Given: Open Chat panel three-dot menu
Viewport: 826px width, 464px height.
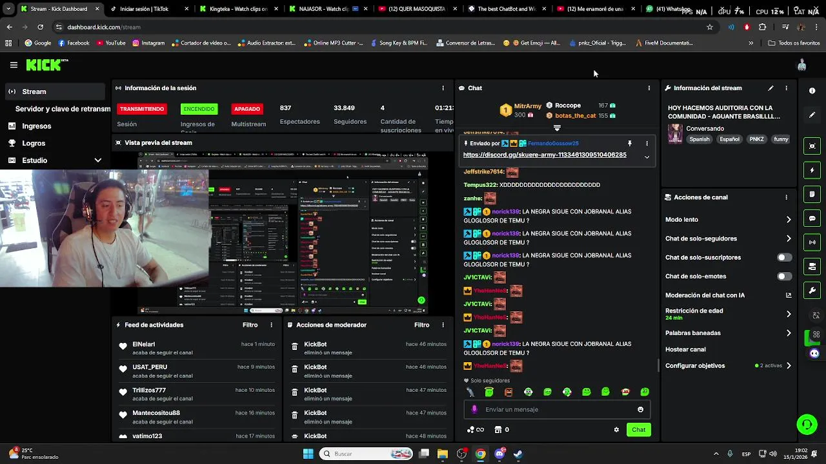Looking at the screenshot, I should click(649, 88).
